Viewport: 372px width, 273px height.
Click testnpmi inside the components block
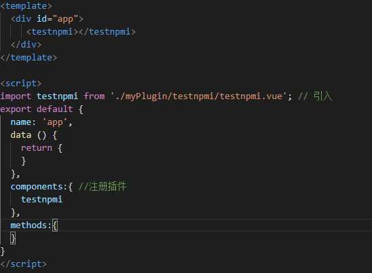pos(42,200)
